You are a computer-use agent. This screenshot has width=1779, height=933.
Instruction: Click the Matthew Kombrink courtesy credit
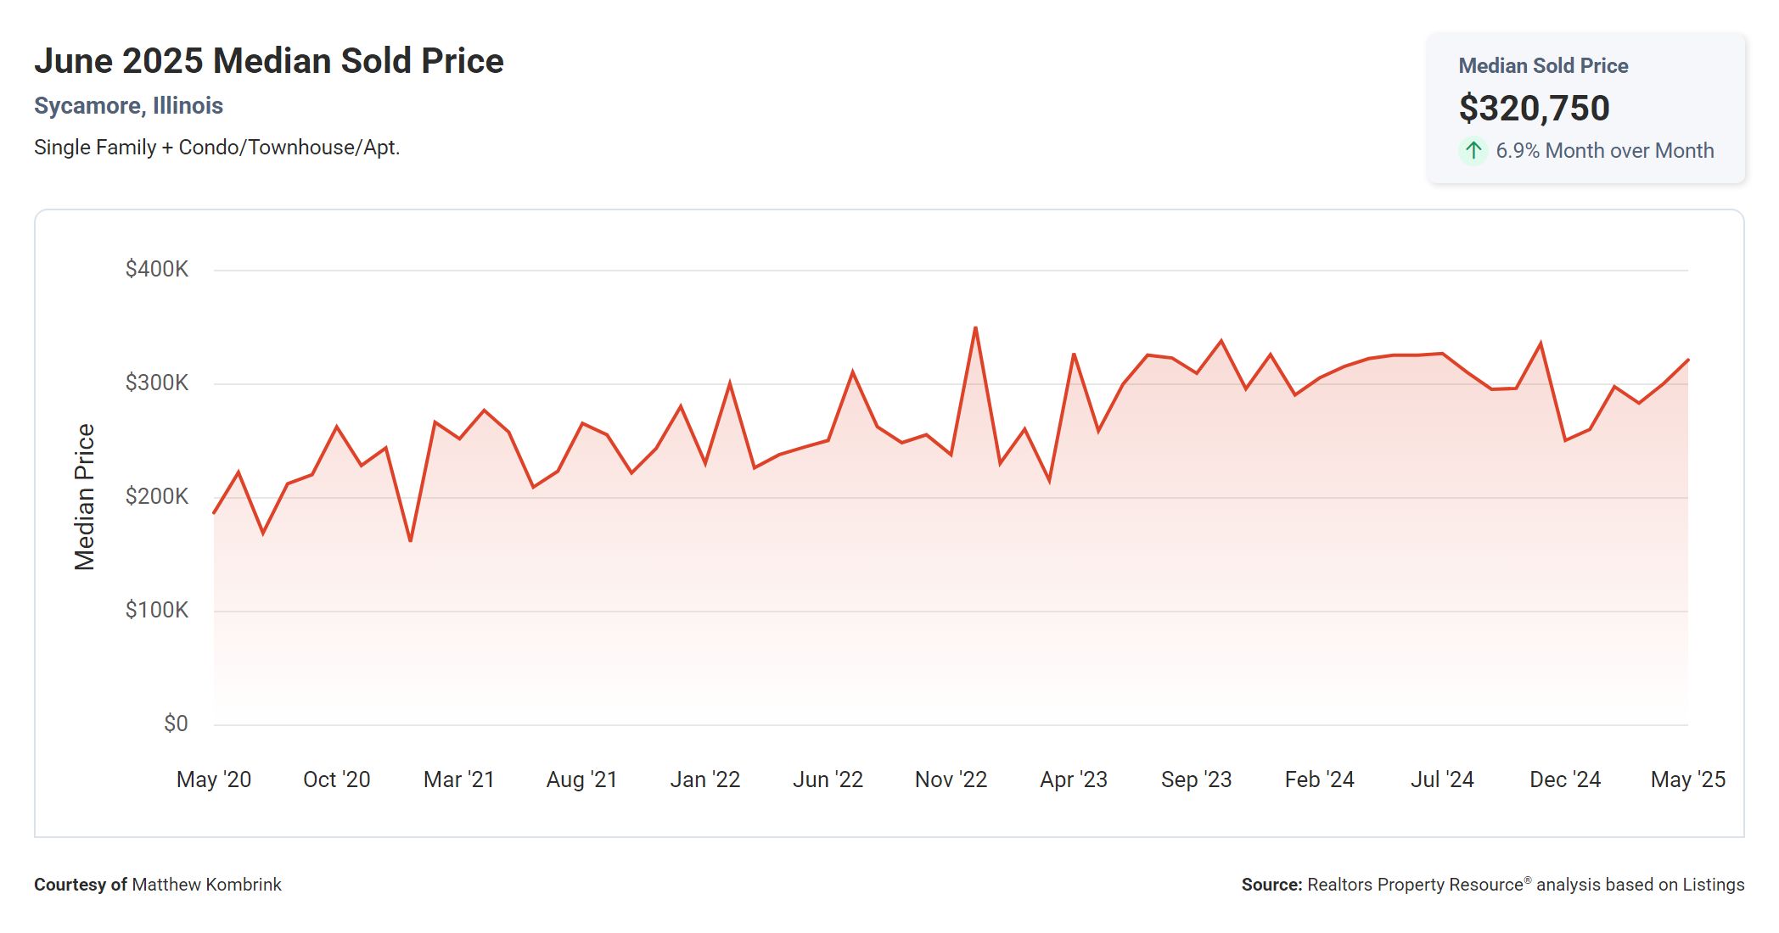pos(206,885)
